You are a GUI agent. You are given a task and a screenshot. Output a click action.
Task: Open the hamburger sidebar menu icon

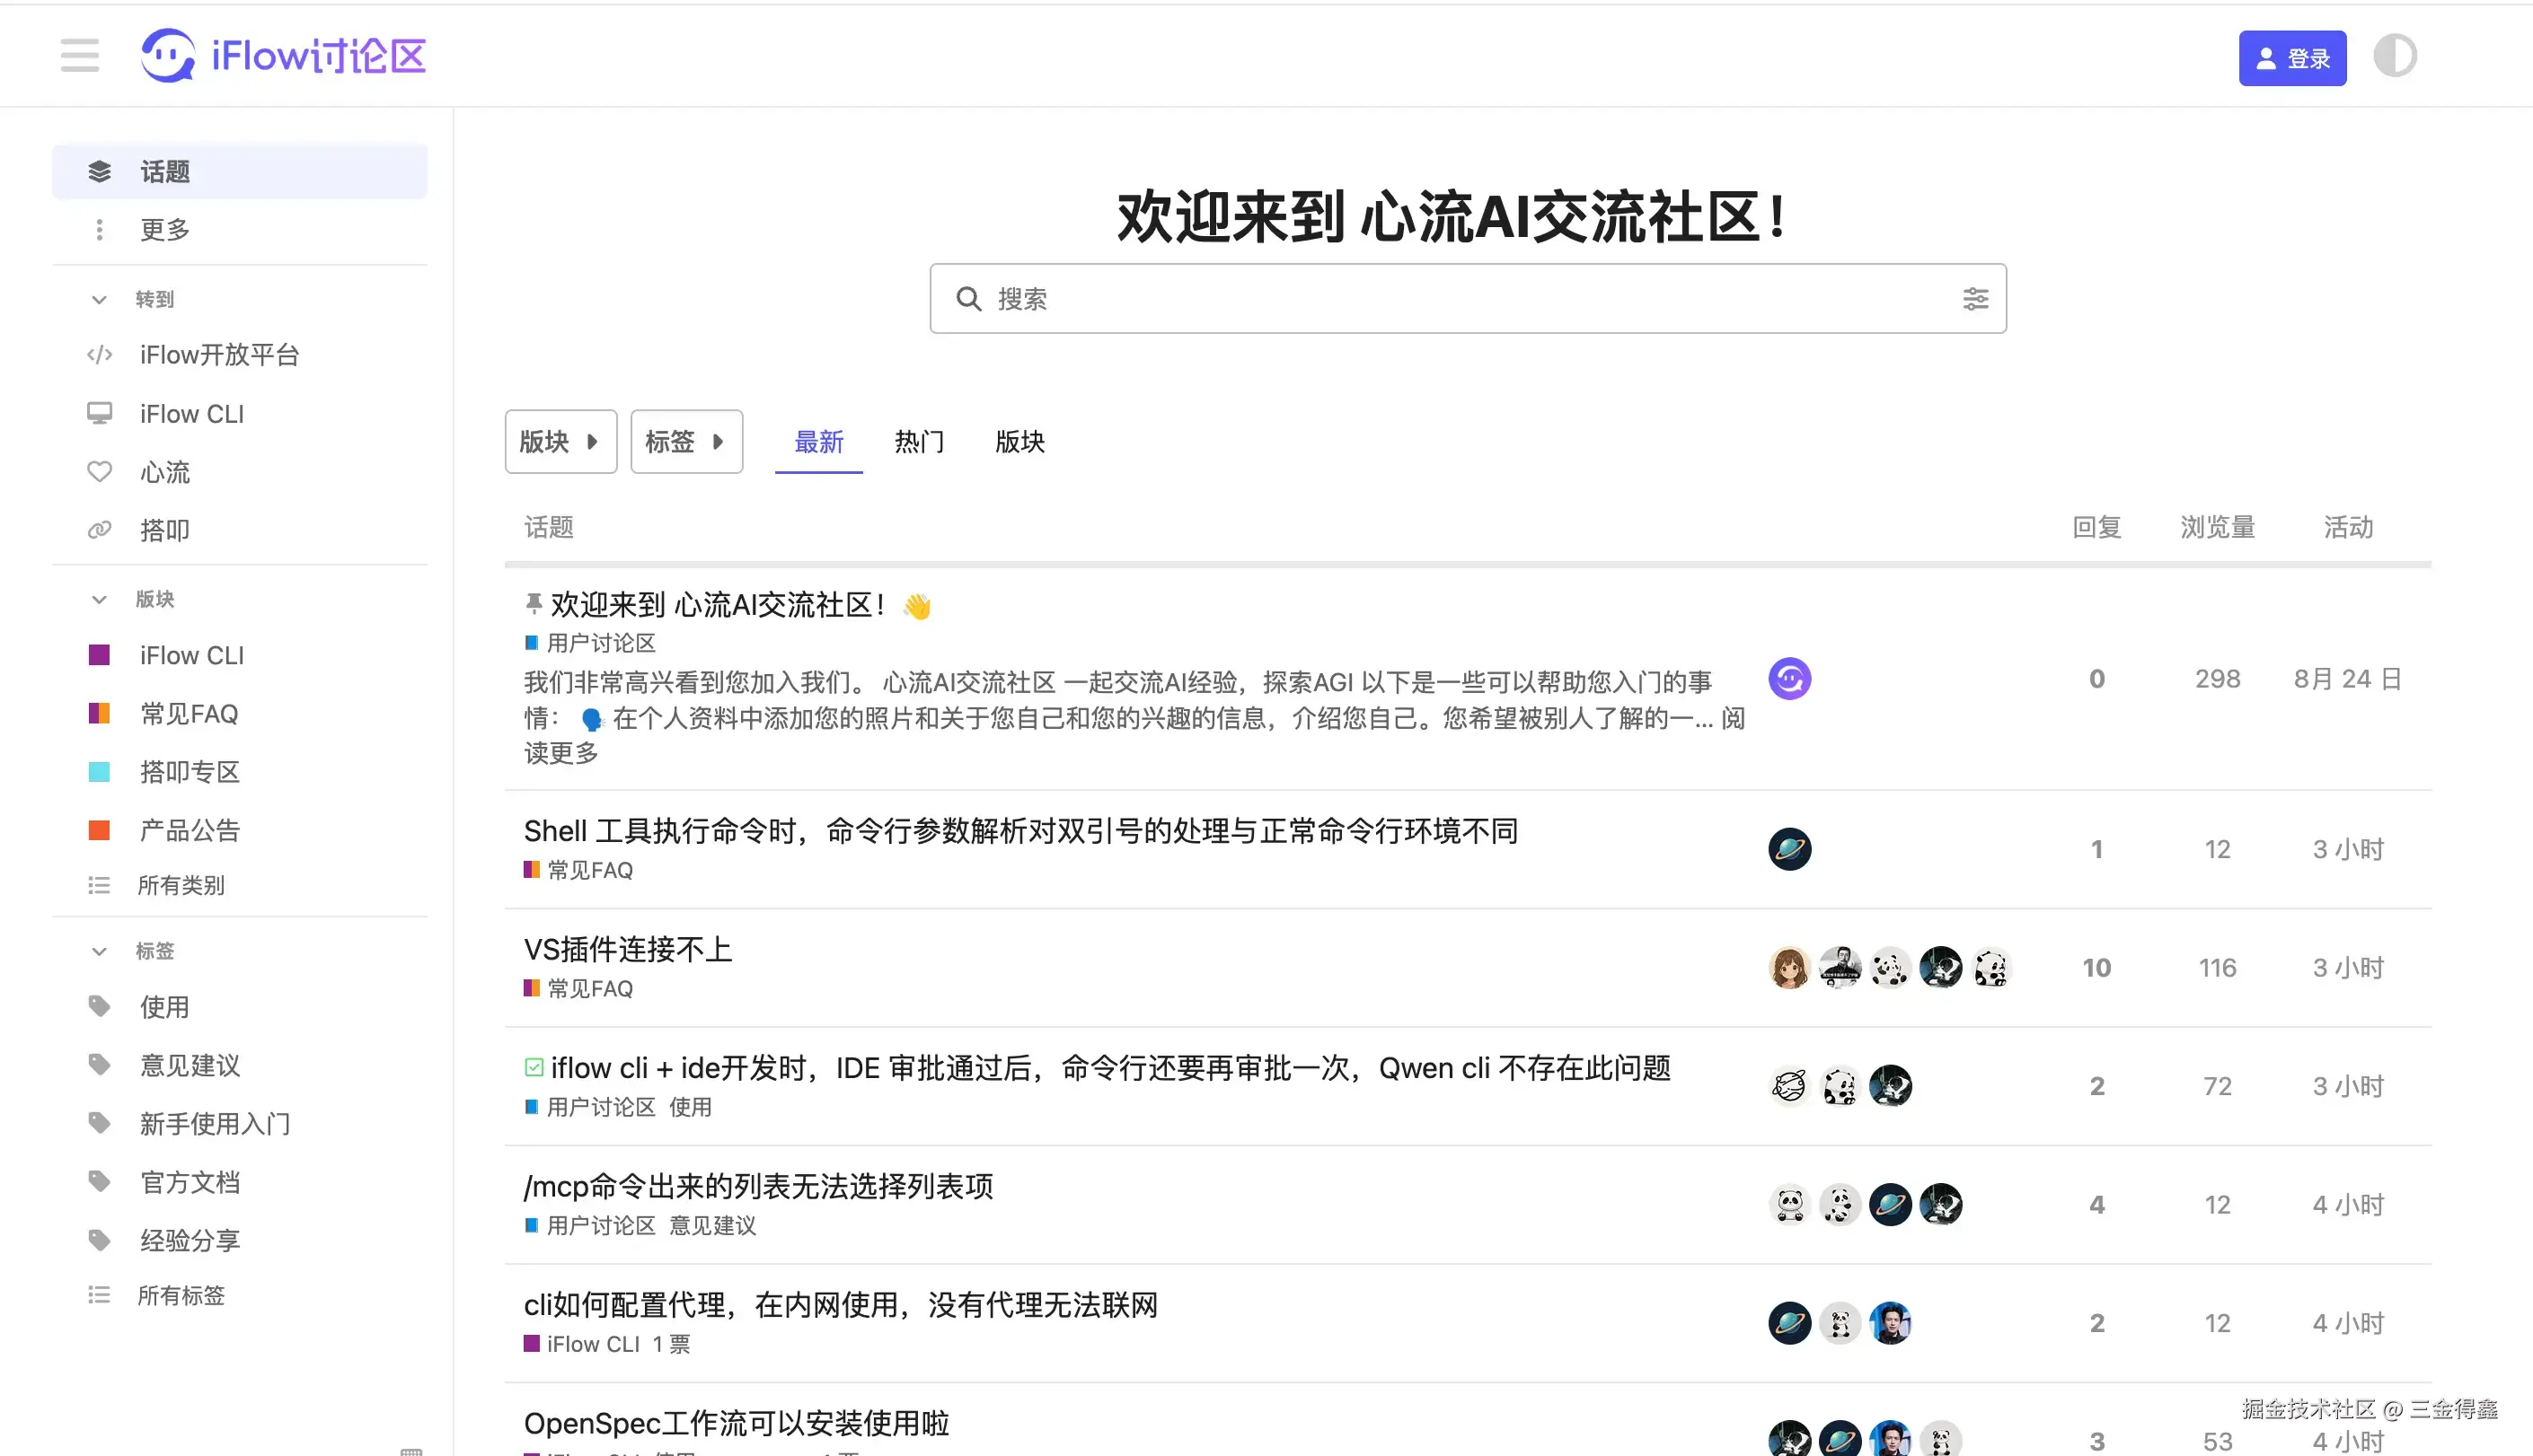point(79,56)
